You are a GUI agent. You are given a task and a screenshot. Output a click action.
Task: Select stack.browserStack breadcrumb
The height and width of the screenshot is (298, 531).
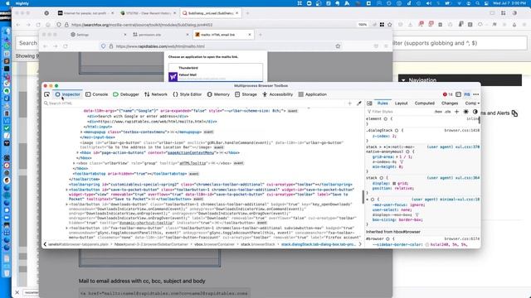click(x=258, y=244)
